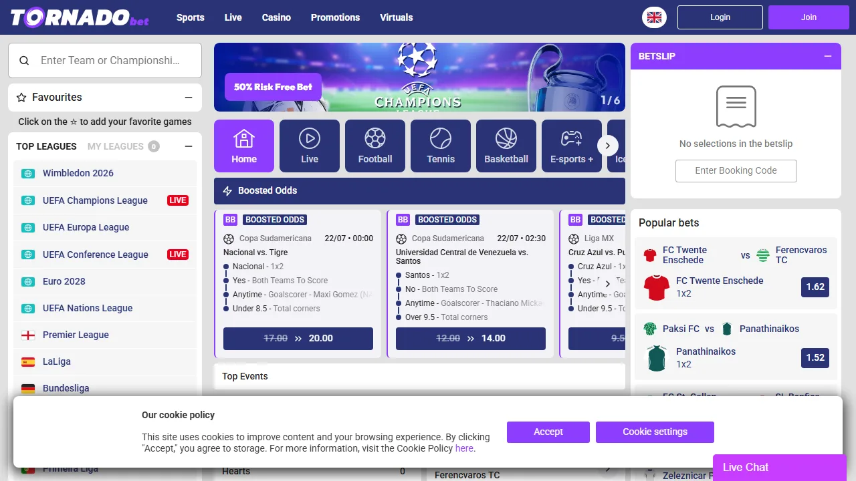
Task: Click UEFA Conference League LIVE badge
Action: (178, 255)
